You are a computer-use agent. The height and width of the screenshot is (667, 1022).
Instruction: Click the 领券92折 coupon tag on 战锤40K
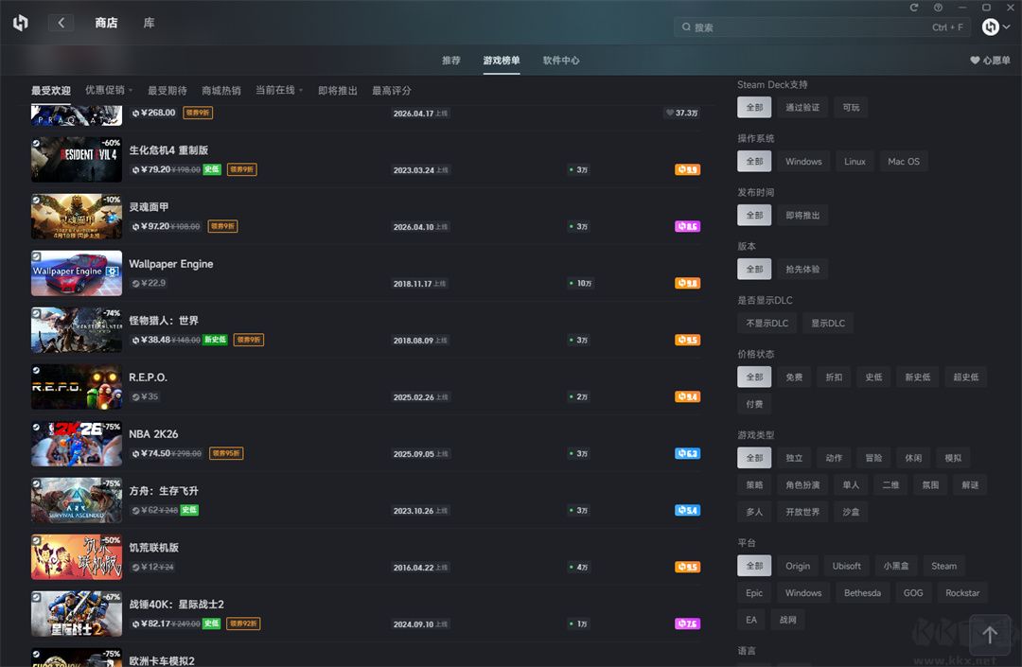pos(243,623)
